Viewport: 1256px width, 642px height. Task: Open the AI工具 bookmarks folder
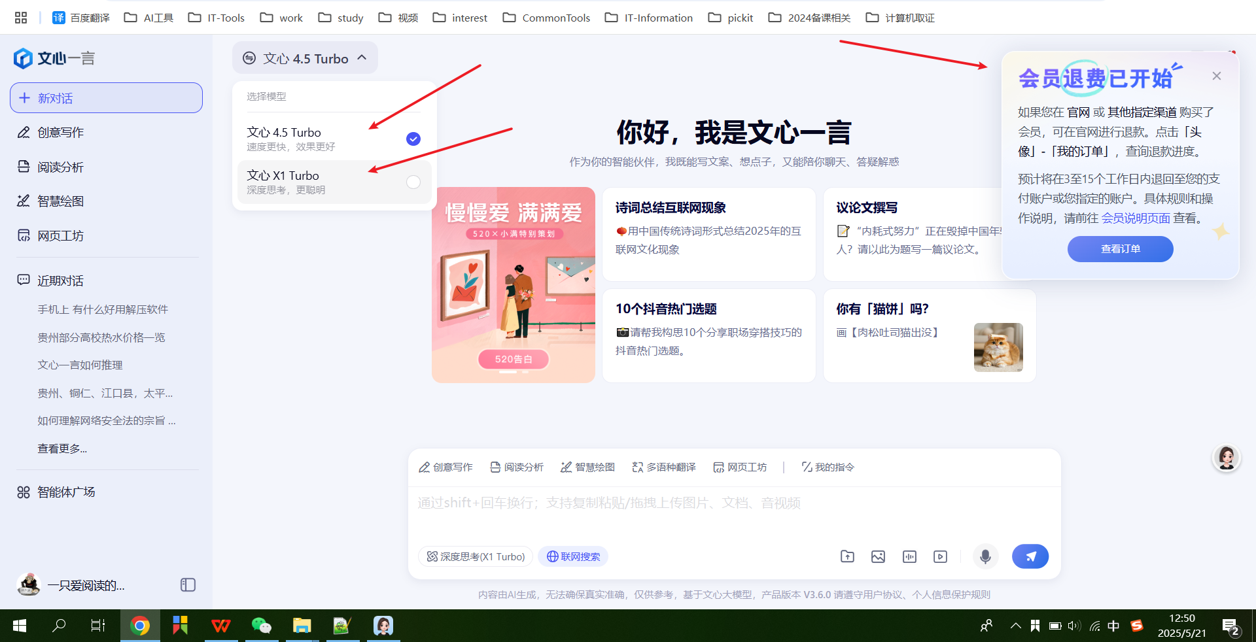click(x=148, y=18)
